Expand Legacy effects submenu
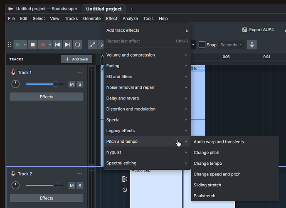 click(x=147, y=131)
